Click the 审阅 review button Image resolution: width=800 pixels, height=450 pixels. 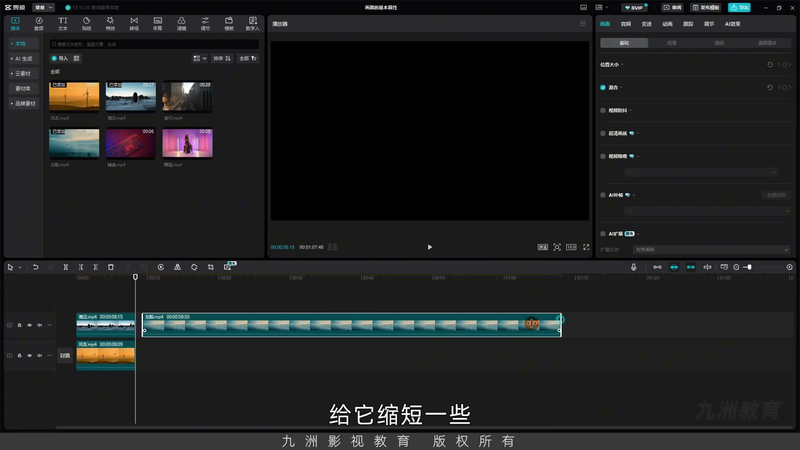[672, 7]
